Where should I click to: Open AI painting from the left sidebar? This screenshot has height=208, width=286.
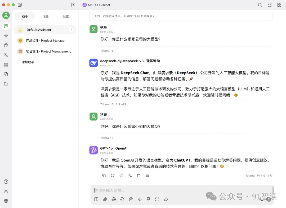point(6,45)
